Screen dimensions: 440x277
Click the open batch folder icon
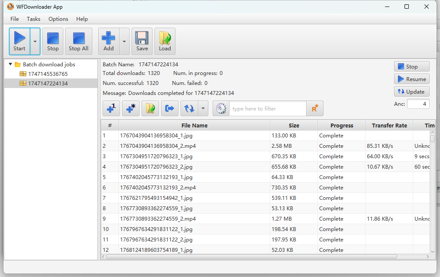(150, 108)
